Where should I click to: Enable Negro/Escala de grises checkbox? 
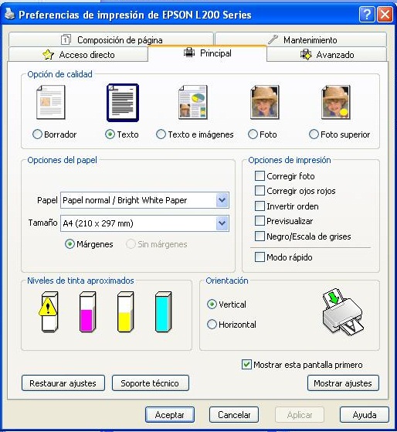click(260, 236)
